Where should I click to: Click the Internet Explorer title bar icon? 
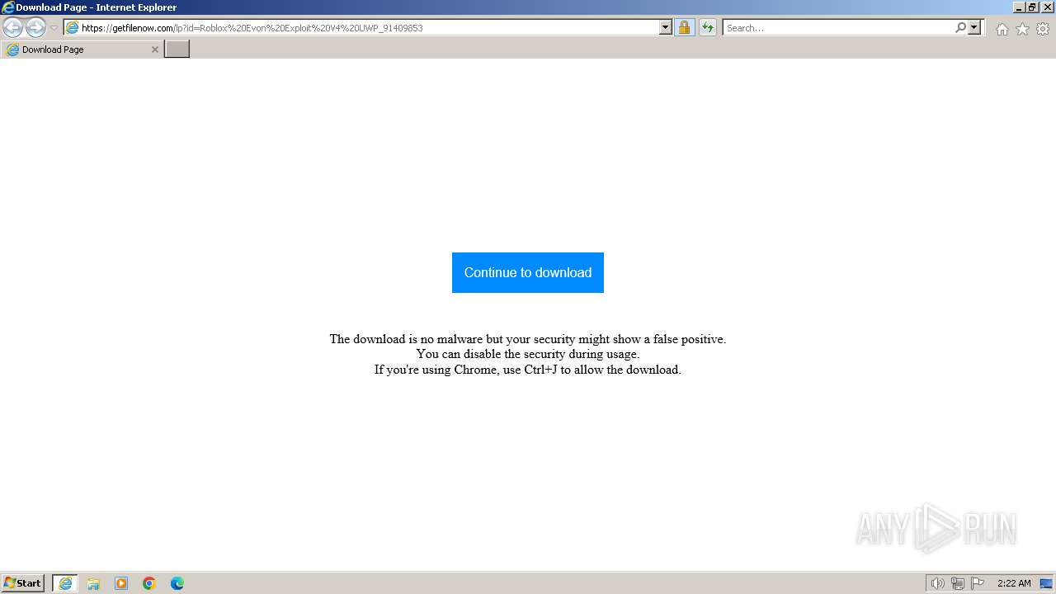[x=8, y=7]
